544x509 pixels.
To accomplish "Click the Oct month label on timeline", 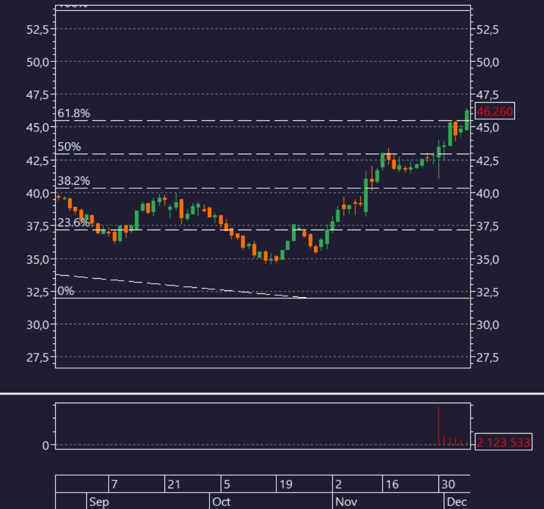I will click(222, 502).
